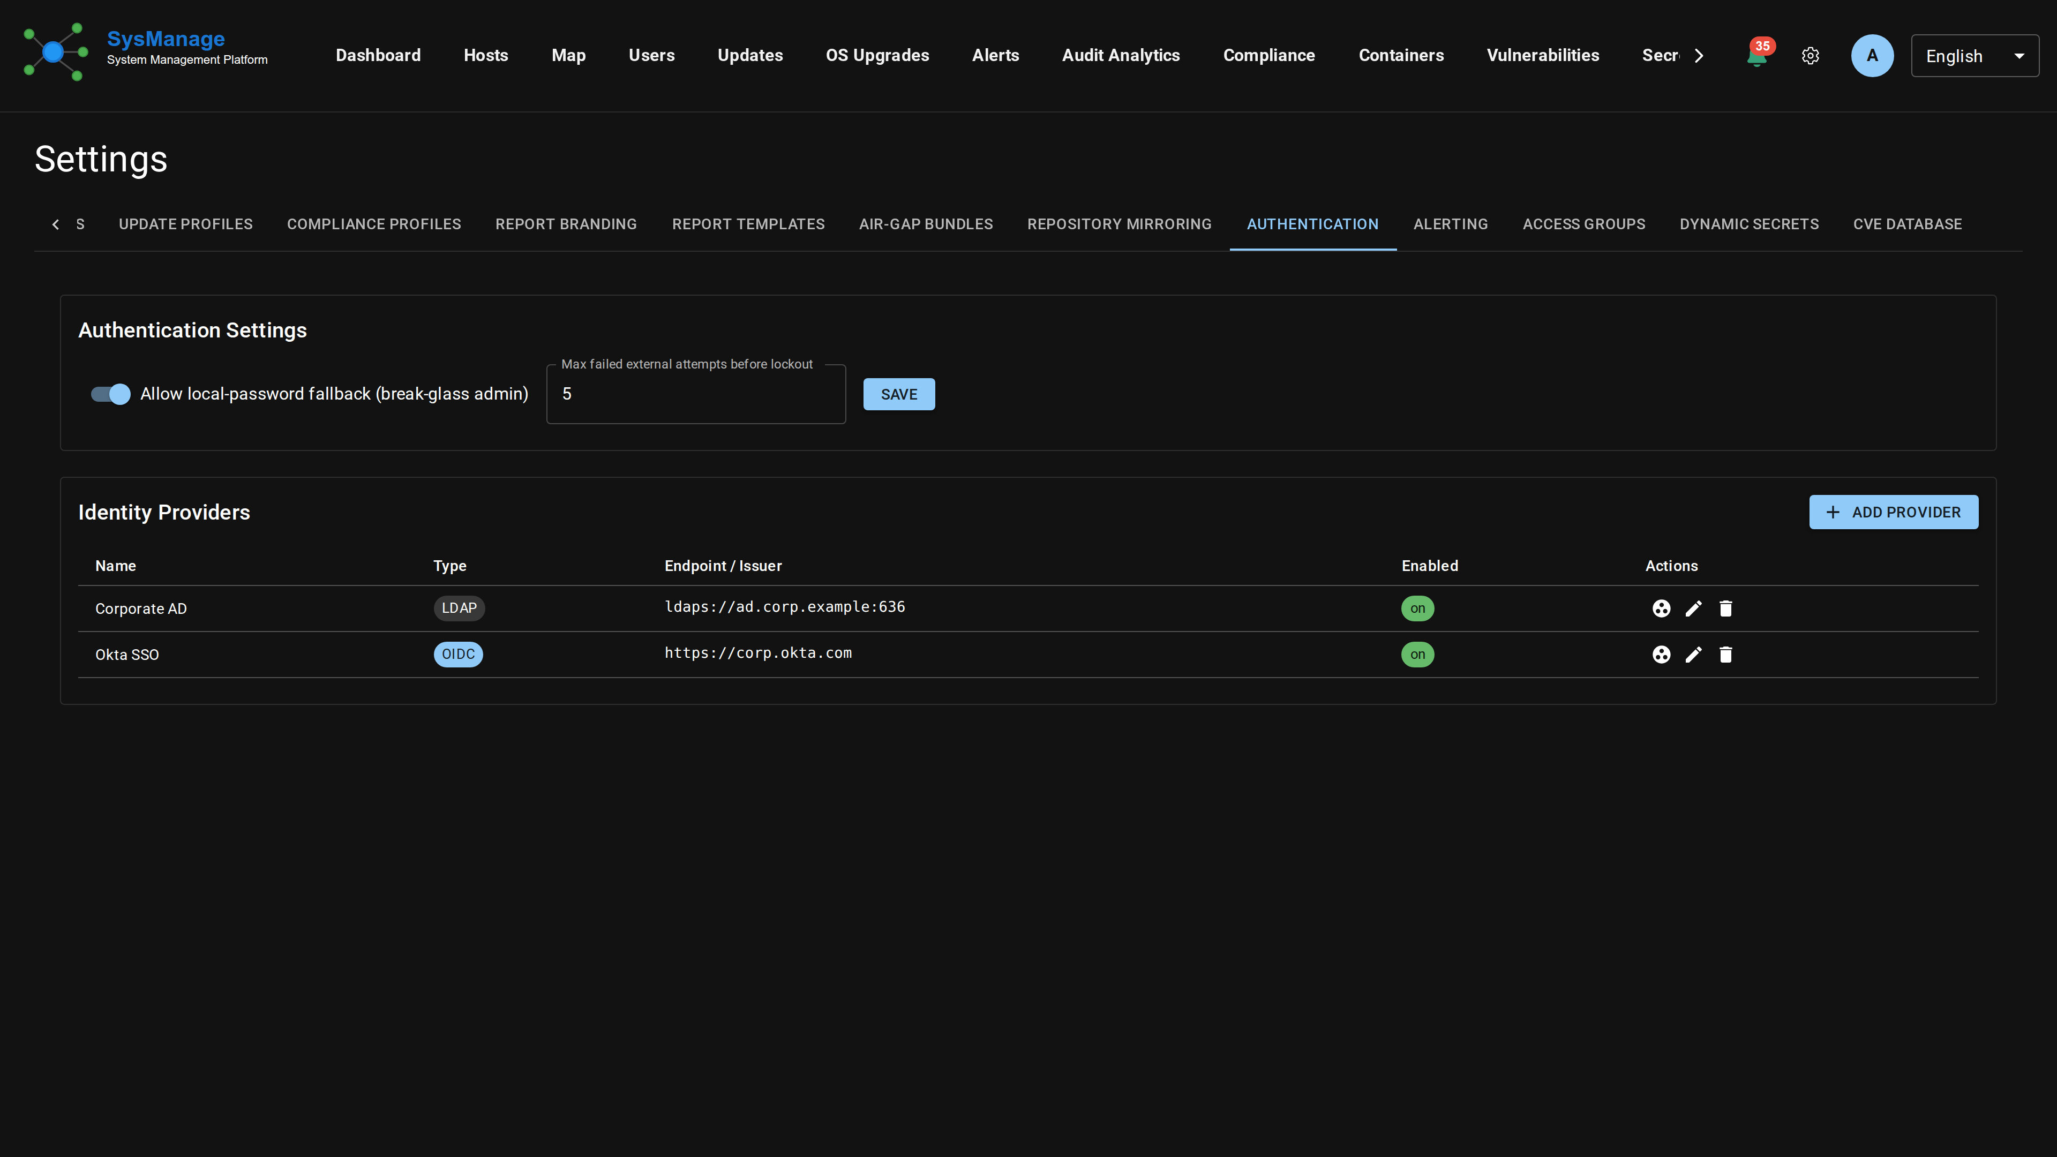
Task: Click Okta SSO enabled on badge
Action: 1417,655
